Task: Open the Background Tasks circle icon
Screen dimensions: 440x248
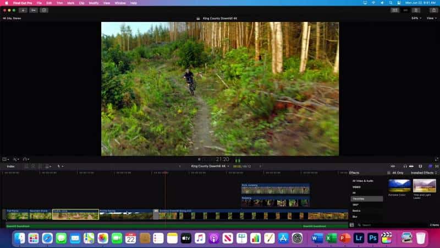Action: [x=44, y=10]
